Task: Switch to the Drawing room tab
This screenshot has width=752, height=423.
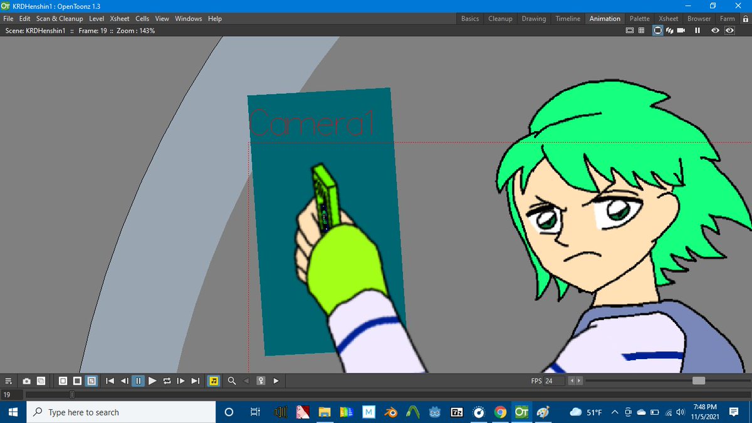Action: (x=534, y=19)
